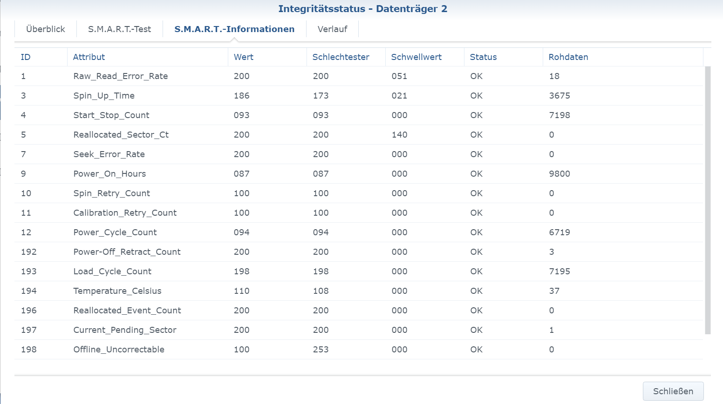
Task: Click worst value 173
Action: coord(321,96)
